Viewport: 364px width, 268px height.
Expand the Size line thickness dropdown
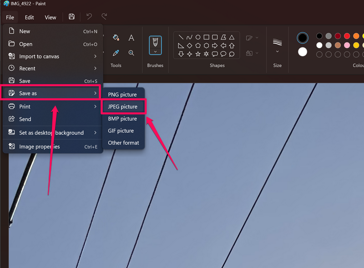(x=277, y=52)
